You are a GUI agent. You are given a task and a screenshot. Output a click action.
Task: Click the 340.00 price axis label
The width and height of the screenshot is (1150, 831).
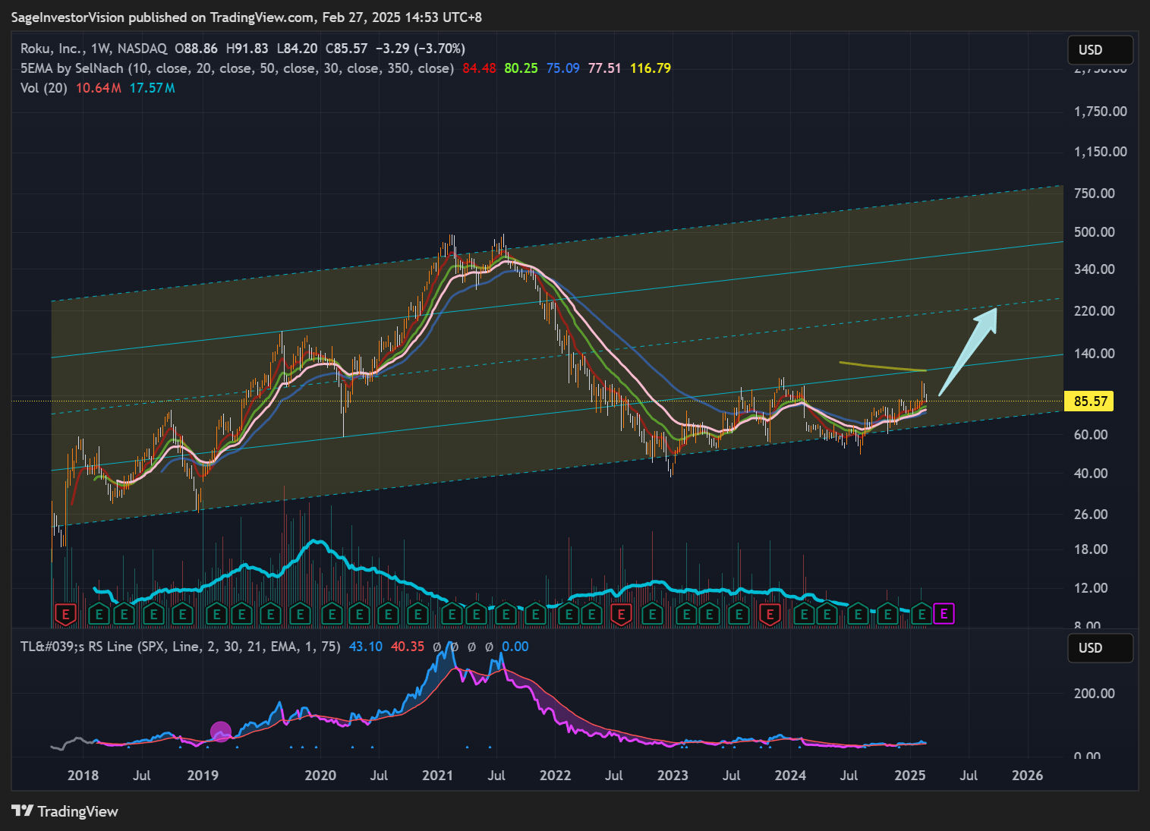click(1095, 269)
